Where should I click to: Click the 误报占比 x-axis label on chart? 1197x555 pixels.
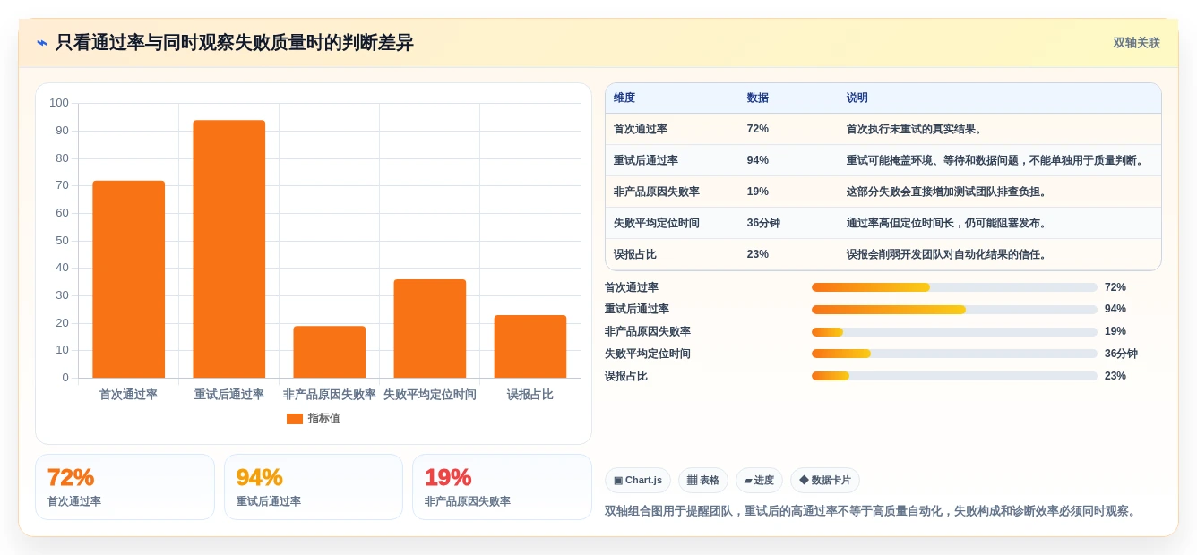click(530, 395)
